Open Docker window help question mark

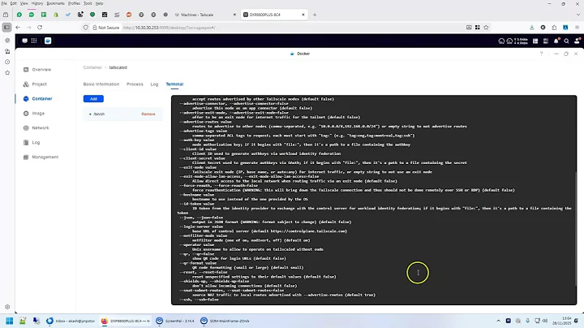(x=541, y=54)
